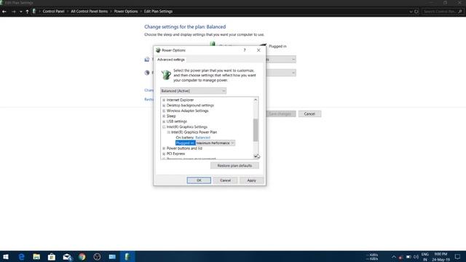Expand USB settings node
The image size is (466, 262).
(x=164, y=122)
